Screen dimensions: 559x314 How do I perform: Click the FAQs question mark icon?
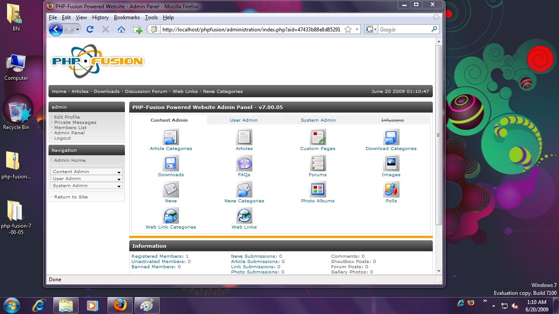click(x=244, y=164)
